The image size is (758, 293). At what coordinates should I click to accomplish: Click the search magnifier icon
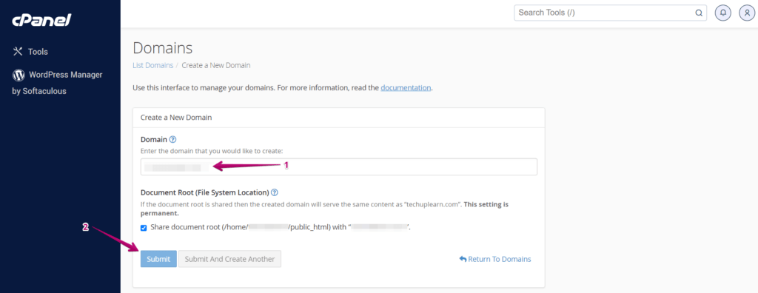coord(699,13)
